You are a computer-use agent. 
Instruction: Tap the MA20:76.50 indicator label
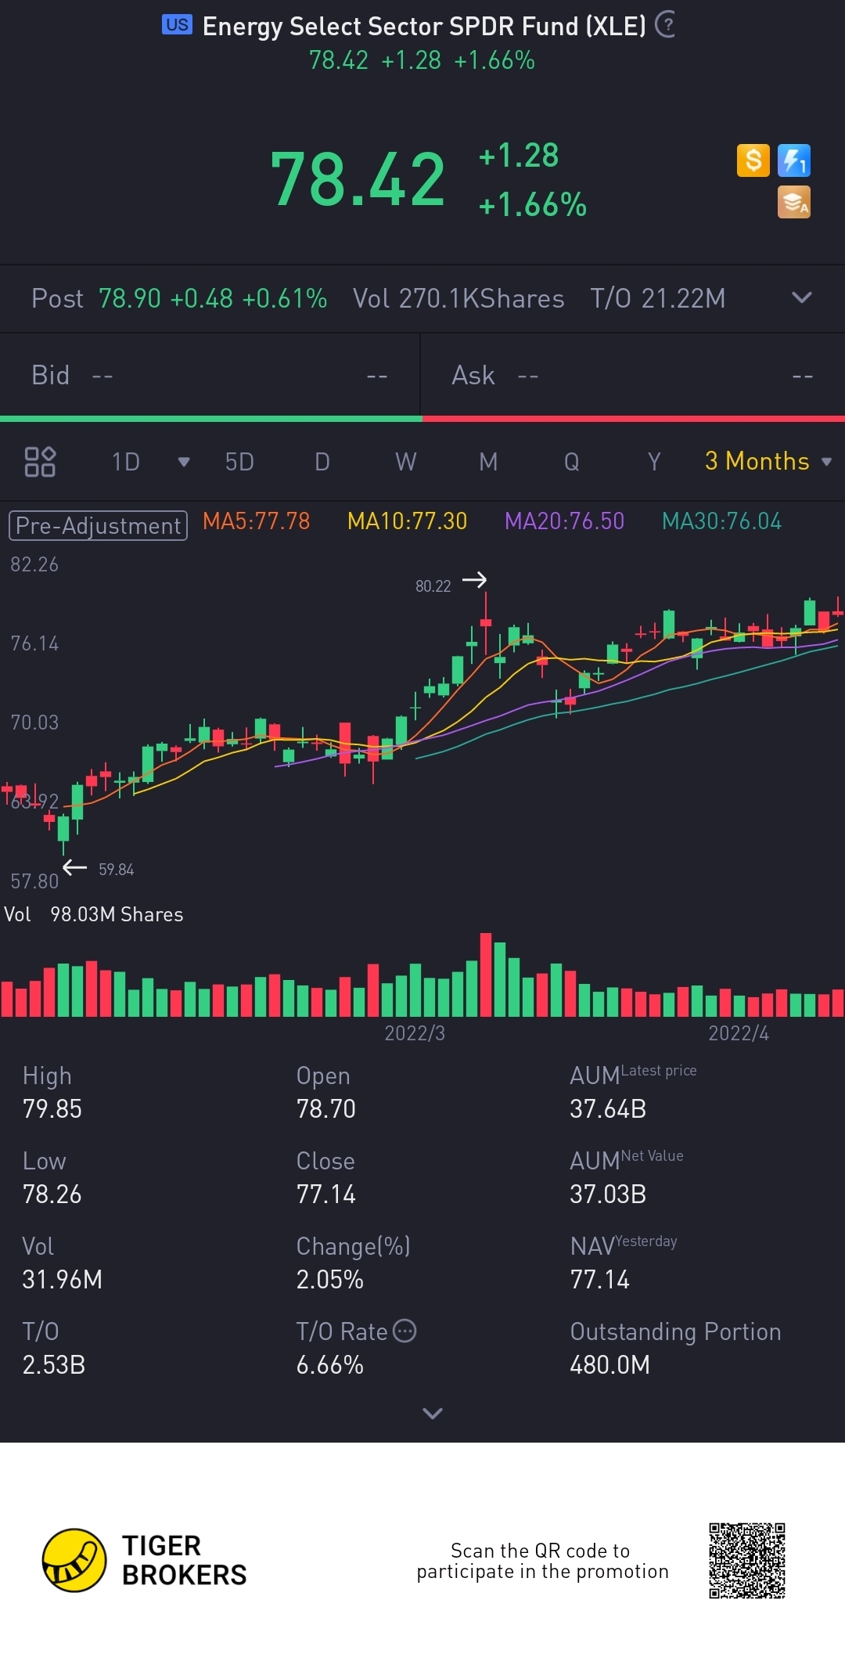(x=565, y=521)
